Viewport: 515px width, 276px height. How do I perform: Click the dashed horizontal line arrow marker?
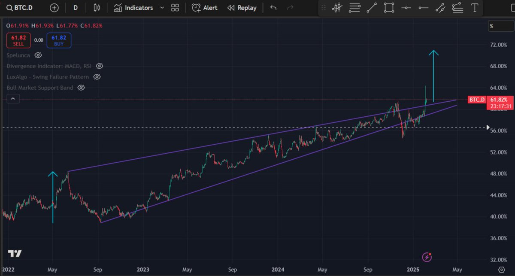pyautogui.click(x=487, y=127)
